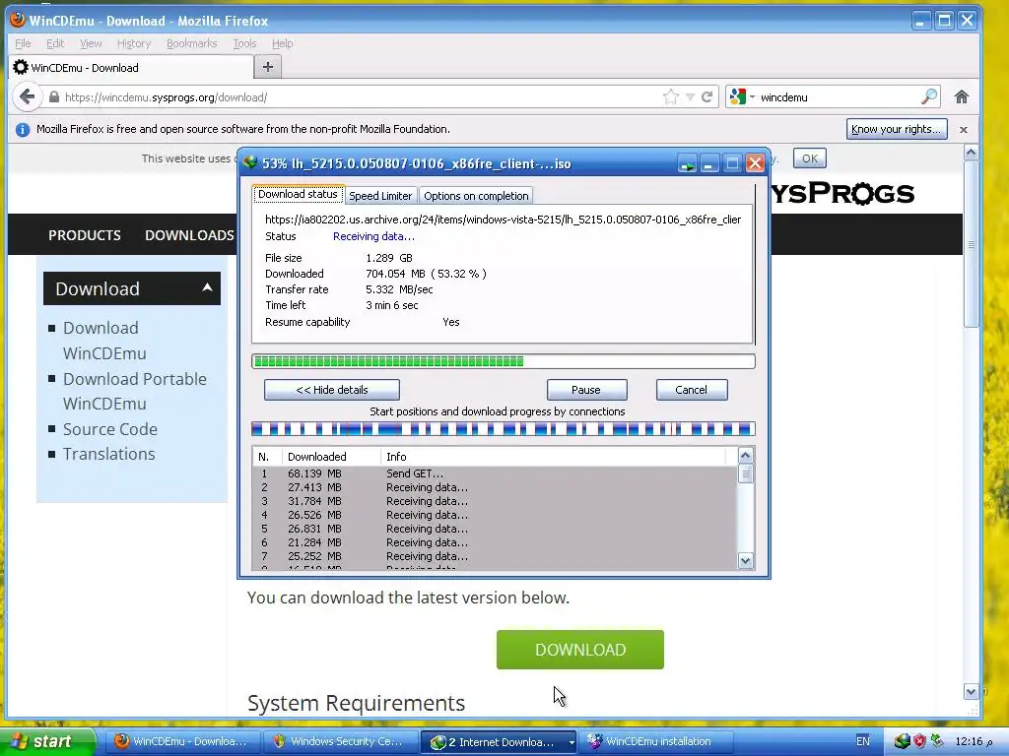Viewport: 1009px width, 756px height.
Task: Click red security shield tray icon
Action: coord(919,741)
